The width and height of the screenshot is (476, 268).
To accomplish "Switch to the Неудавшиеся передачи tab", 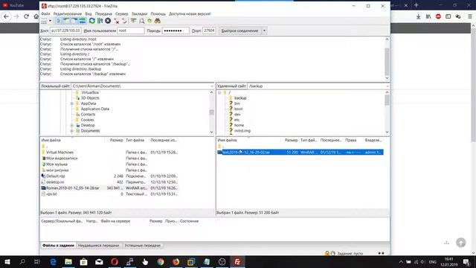I will coord(98,245).
